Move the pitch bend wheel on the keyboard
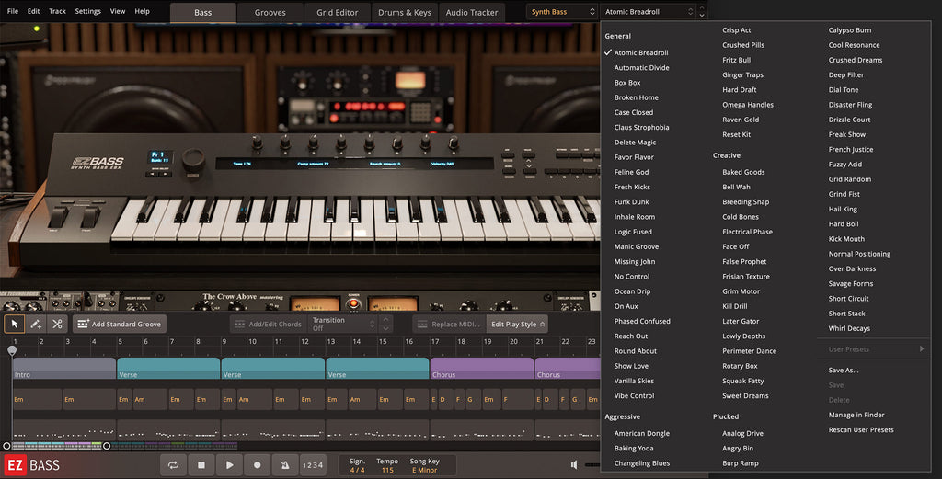Screen dimensions: 942x479 (x=58, y=217)
